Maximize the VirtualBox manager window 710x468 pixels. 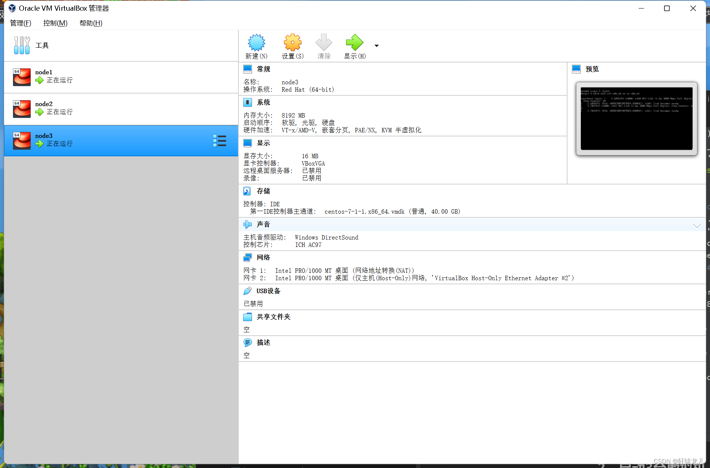[667, 8]
